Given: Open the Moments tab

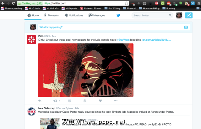Looking at the screenshot, I should pyautogui.click(x=51, y=15).
